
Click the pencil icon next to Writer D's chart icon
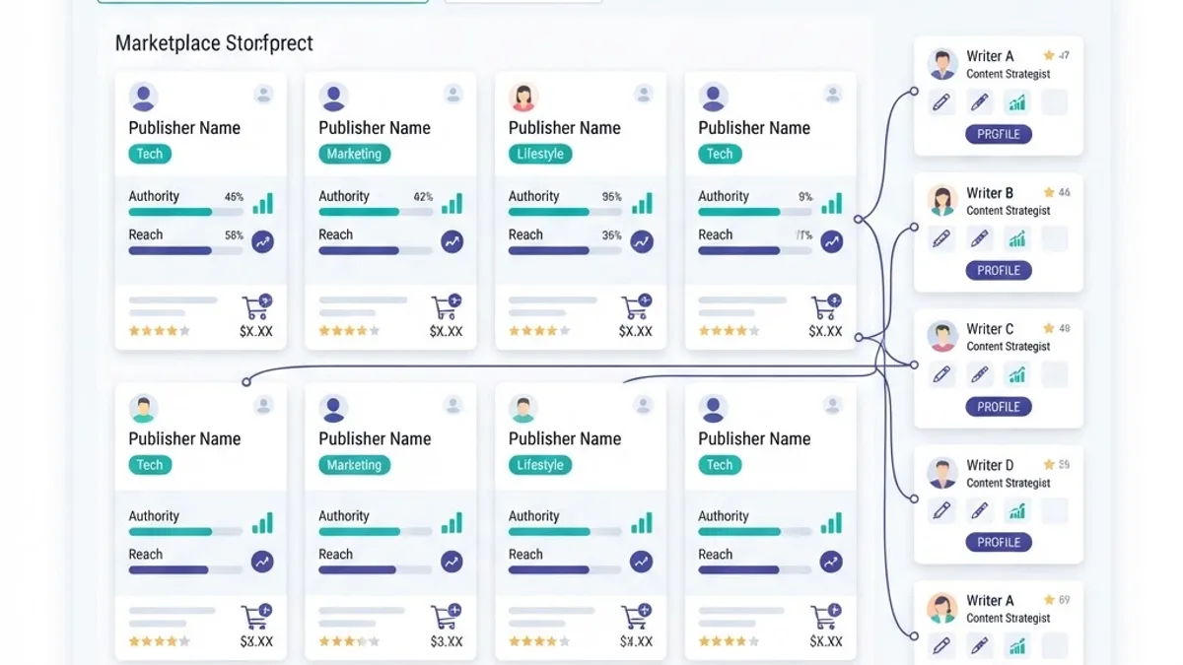pyautogui.click(x=979, y=510)
